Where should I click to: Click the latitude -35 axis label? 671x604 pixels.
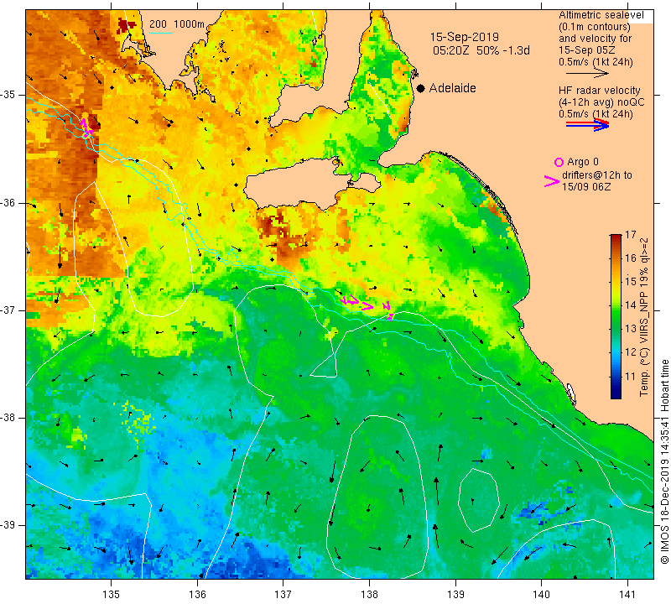coord(8,95)
